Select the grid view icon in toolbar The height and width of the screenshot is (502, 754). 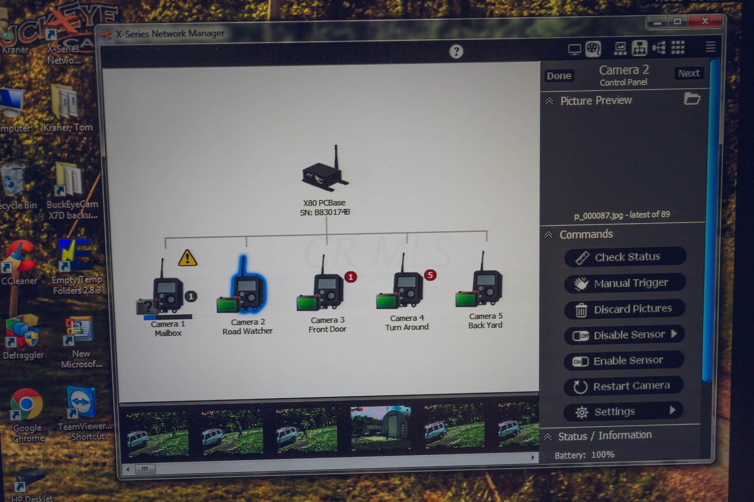678,47
